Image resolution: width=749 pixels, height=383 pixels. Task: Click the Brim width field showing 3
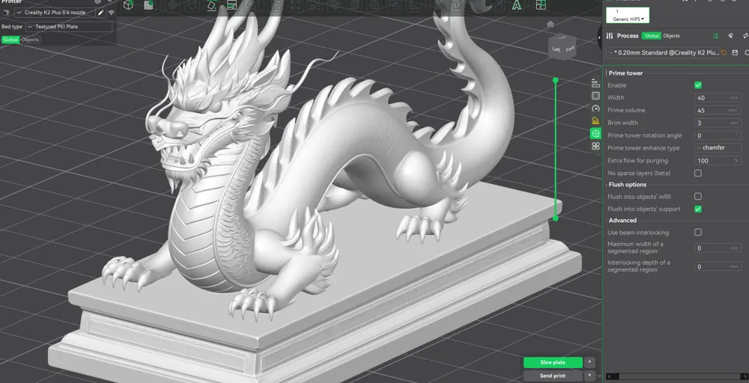[x=718, y=123]
